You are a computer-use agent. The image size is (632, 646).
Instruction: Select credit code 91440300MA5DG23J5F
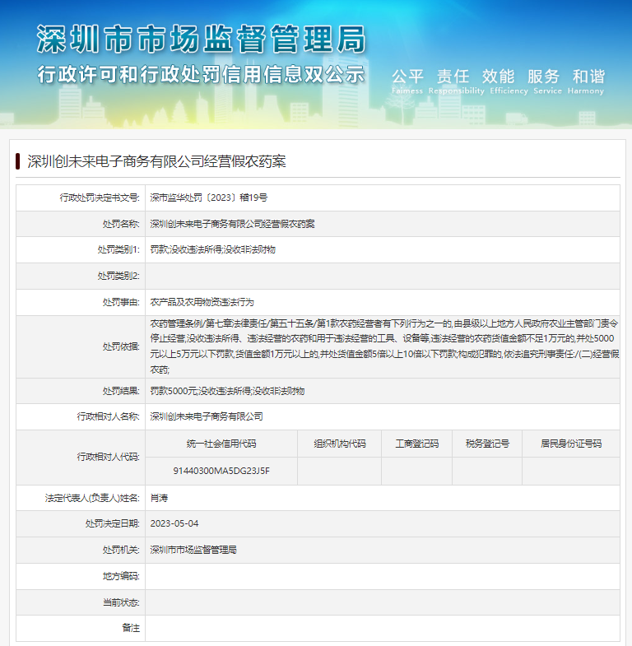(221, 471)
